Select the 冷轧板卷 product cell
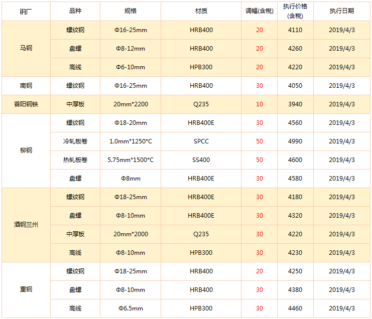Screen dimensions: 372x319 [x=75, y=141]
